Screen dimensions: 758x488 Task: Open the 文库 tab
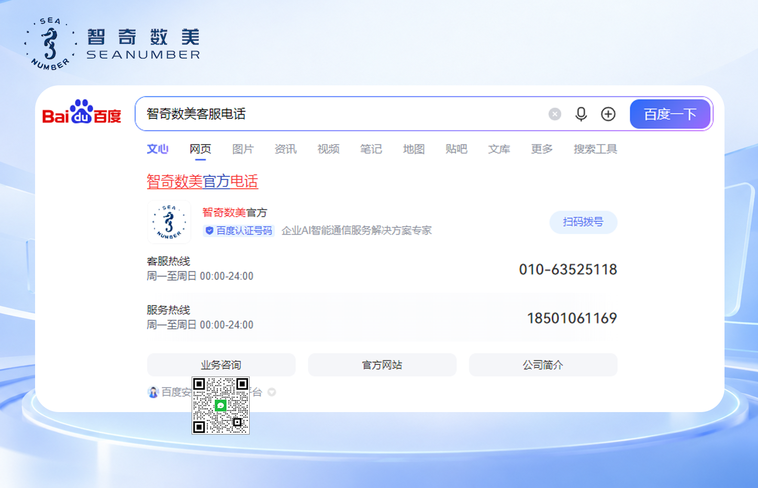tap(499, 149)
